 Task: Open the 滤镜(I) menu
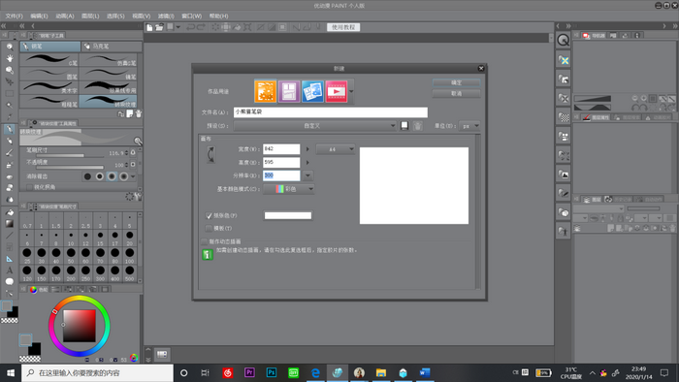(x=166, y=16)
